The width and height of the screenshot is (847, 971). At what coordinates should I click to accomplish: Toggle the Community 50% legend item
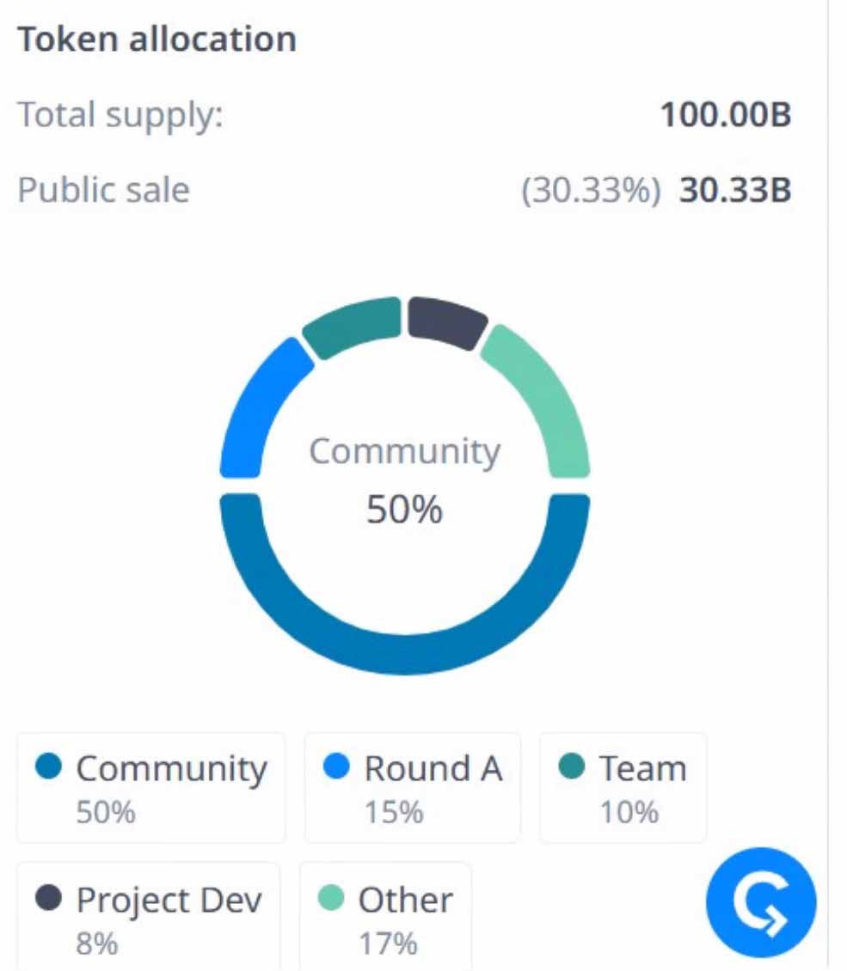point(151,787)
